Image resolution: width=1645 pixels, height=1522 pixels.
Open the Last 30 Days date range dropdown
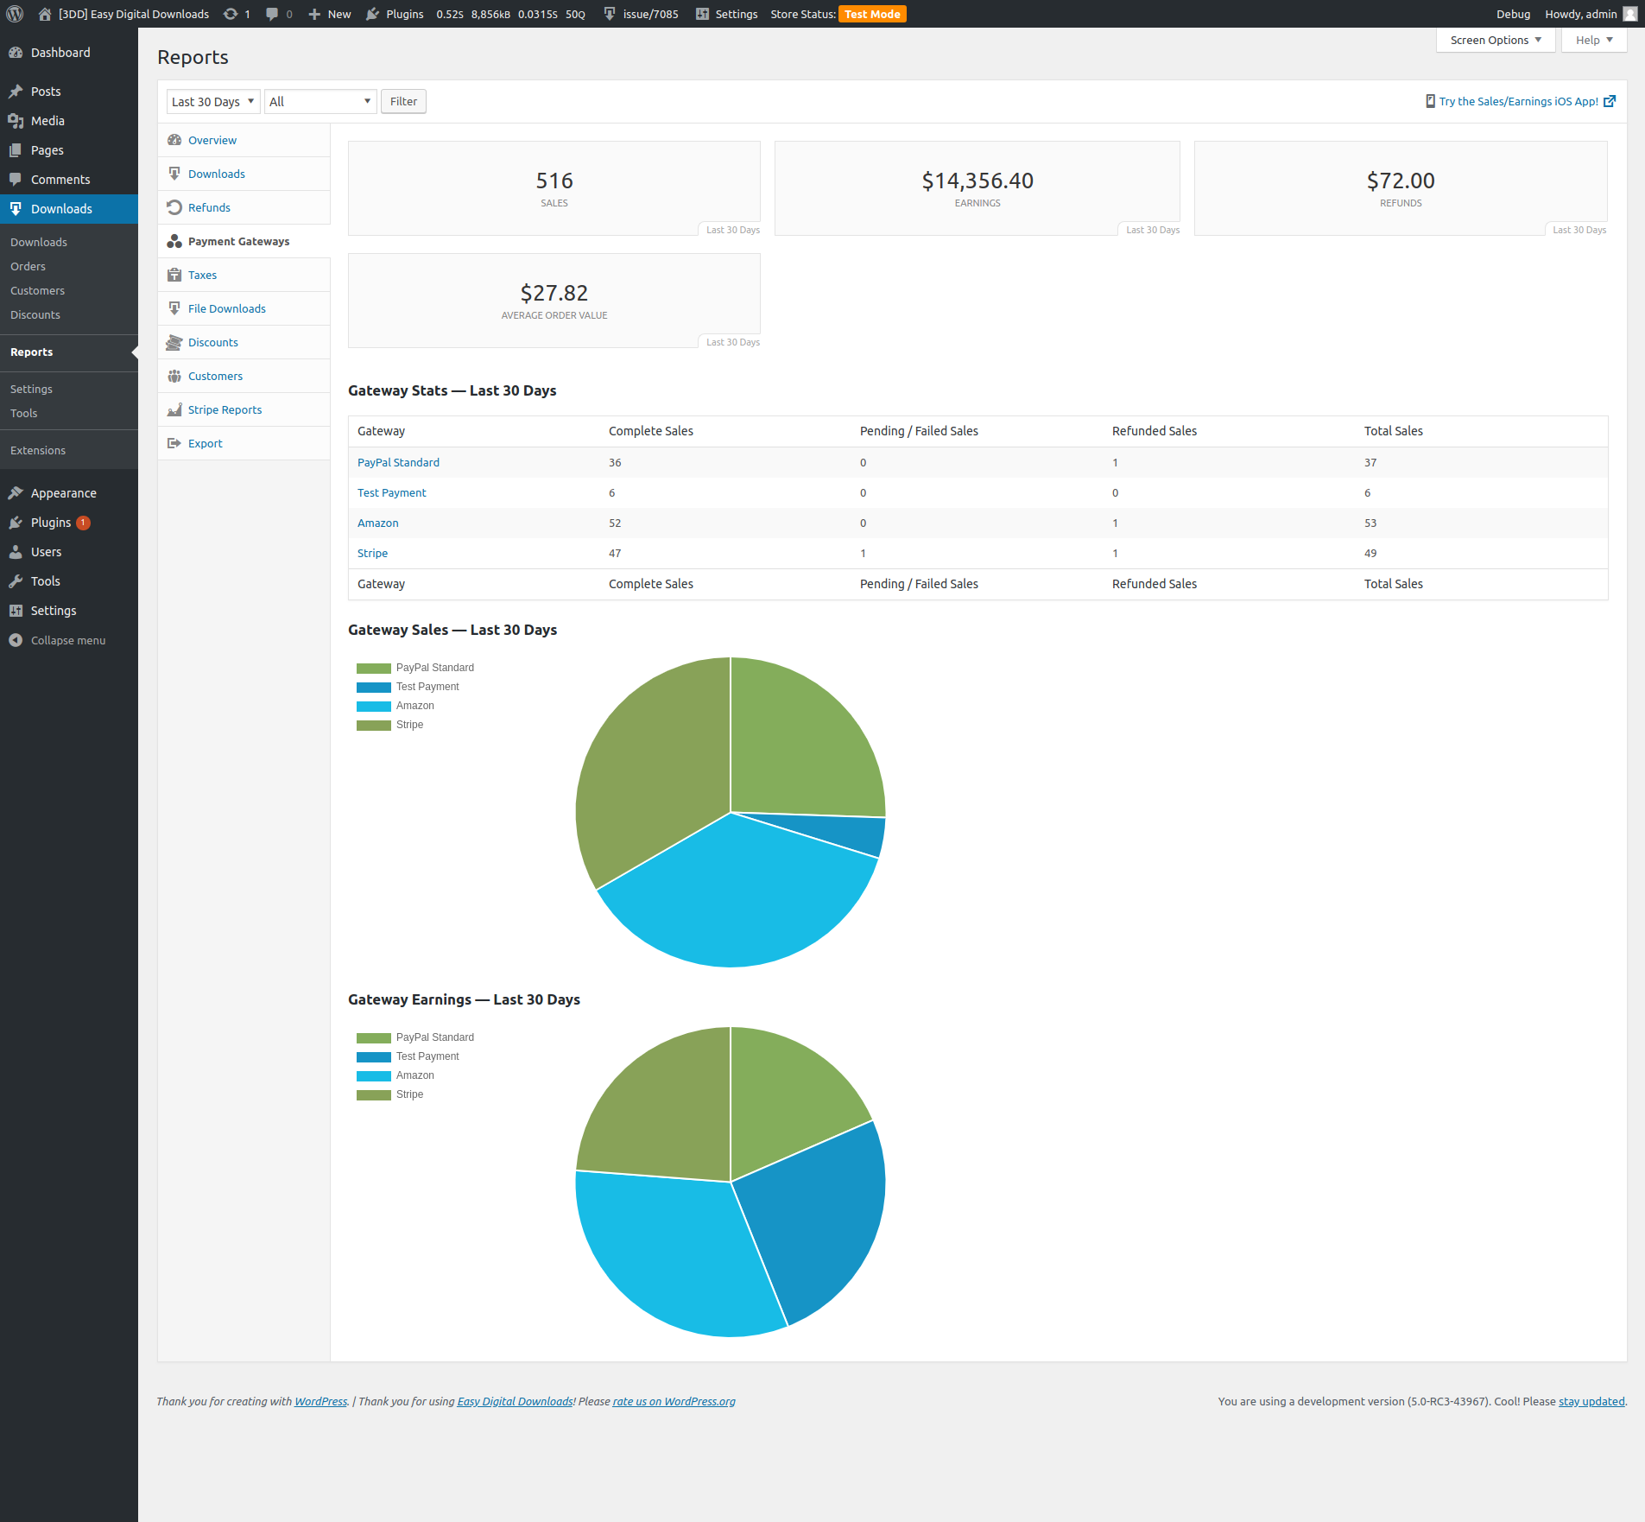212,101
